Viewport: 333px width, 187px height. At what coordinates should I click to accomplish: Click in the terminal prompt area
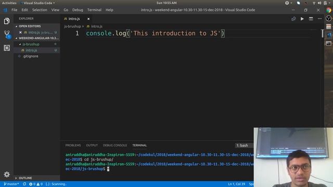tap(108, 169)
